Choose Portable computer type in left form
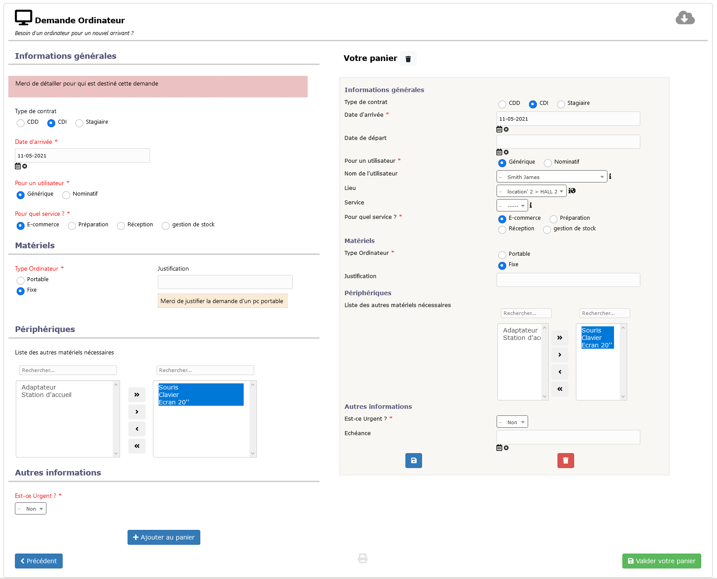This screenshot has height=579, width=717. pos(21,281)
